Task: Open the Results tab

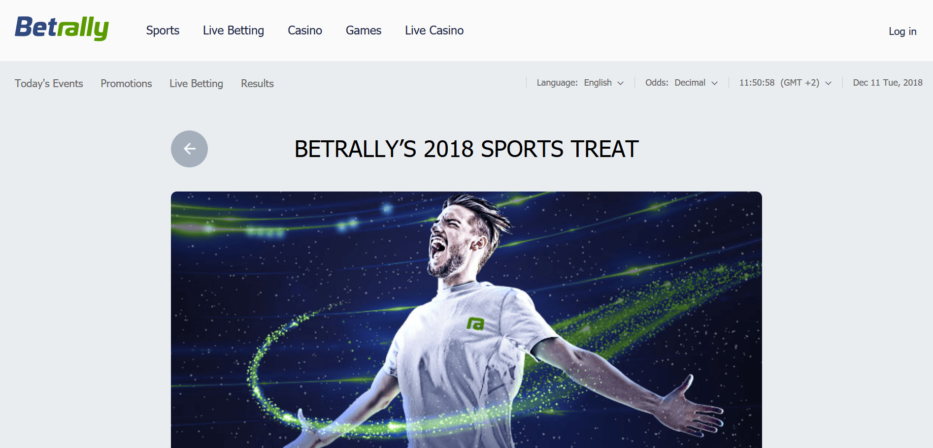Action: (x=257, y=84)
